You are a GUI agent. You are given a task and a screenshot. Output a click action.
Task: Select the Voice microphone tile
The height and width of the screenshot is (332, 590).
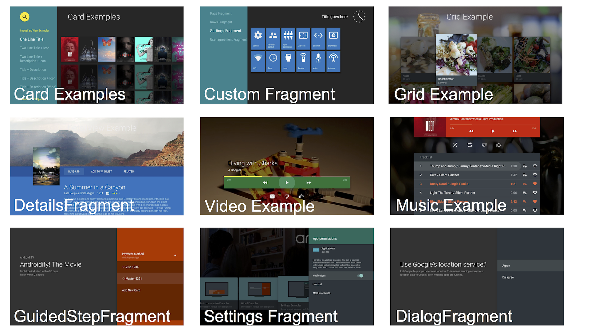click(318, 61)
